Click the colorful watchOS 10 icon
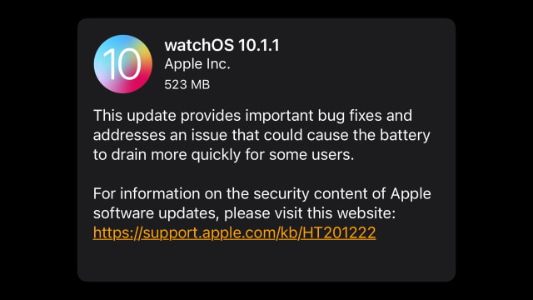 coord(123,64)
